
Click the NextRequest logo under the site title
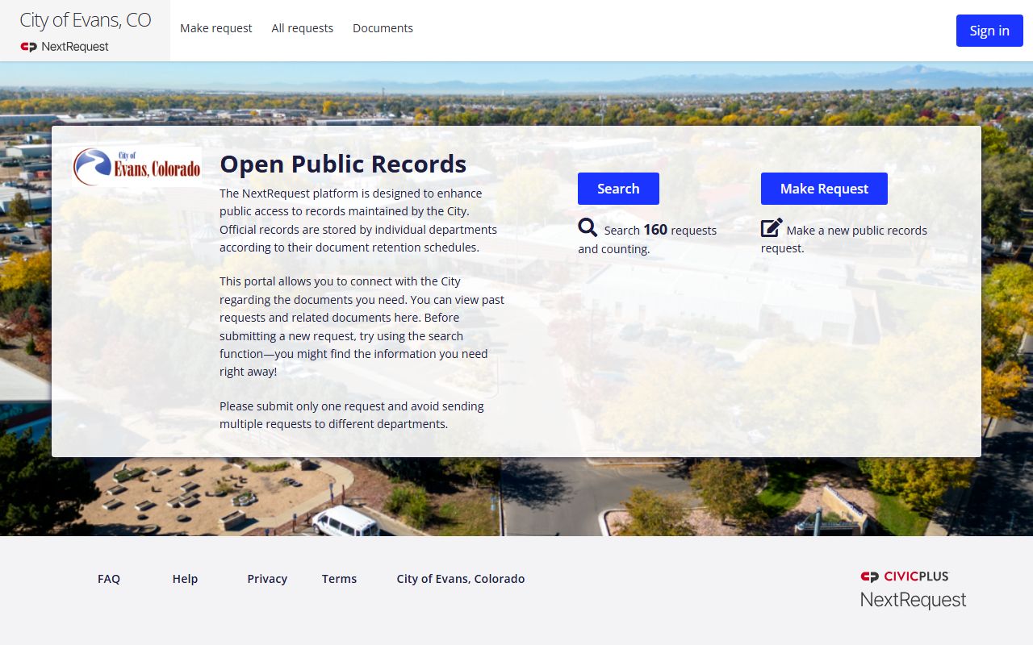tap(65, 47)
